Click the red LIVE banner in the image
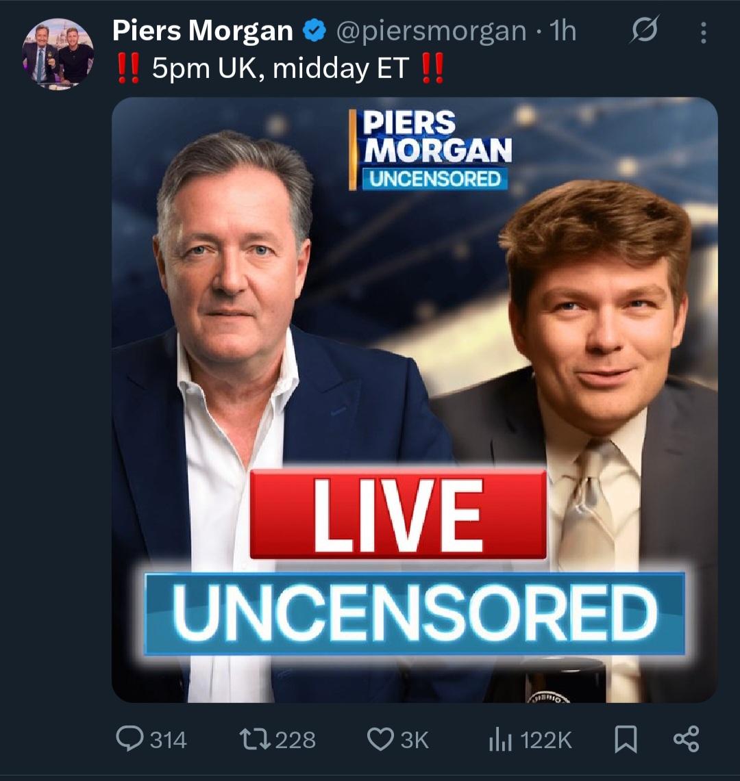 398,513
